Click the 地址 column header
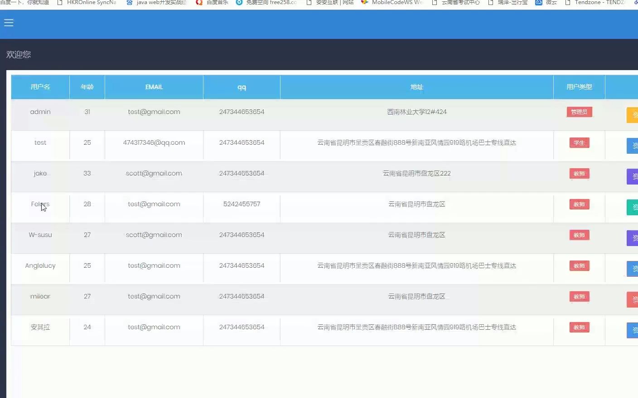 (x=417, y=87)
